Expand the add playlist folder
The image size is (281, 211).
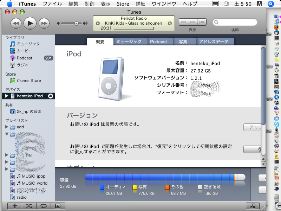tap(7, 127)
